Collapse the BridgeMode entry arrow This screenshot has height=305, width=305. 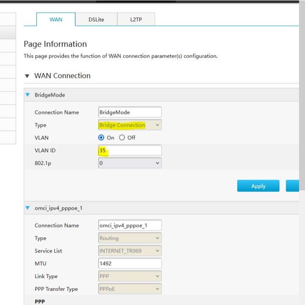pos(28,95)
